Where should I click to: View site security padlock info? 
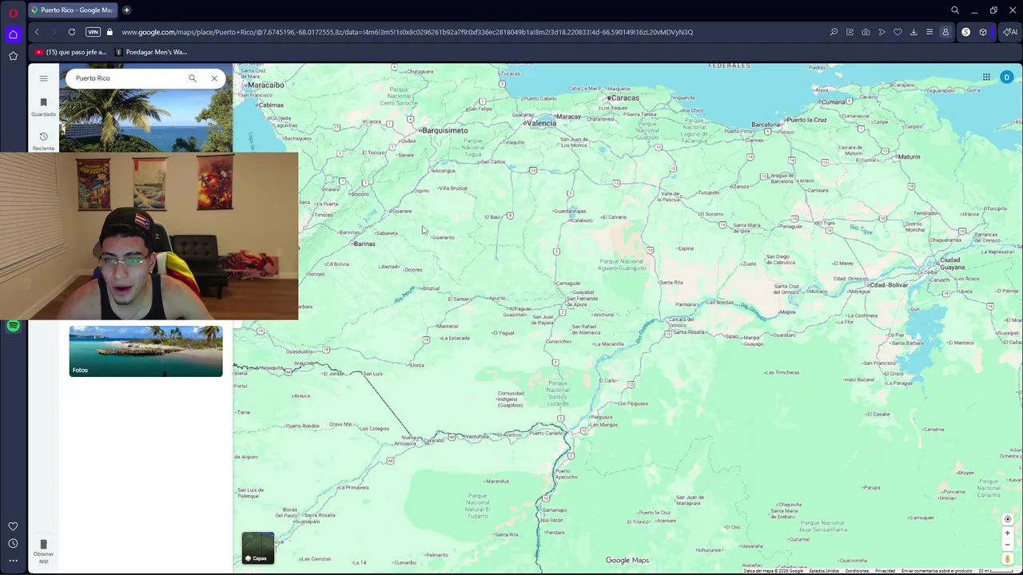109,32
